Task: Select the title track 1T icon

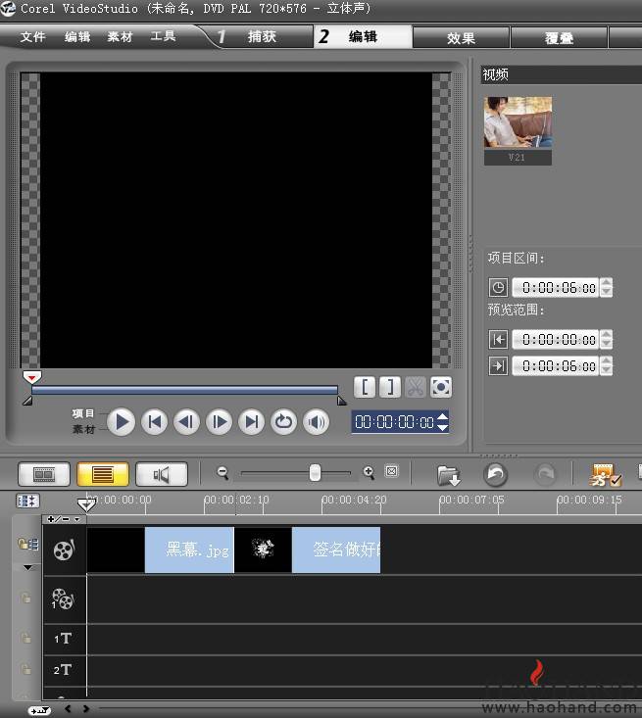Action: coord(64,639)
